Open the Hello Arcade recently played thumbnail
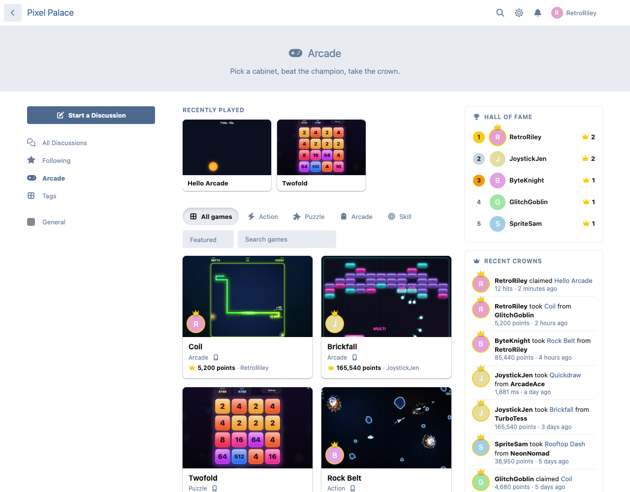 (227, 148)
